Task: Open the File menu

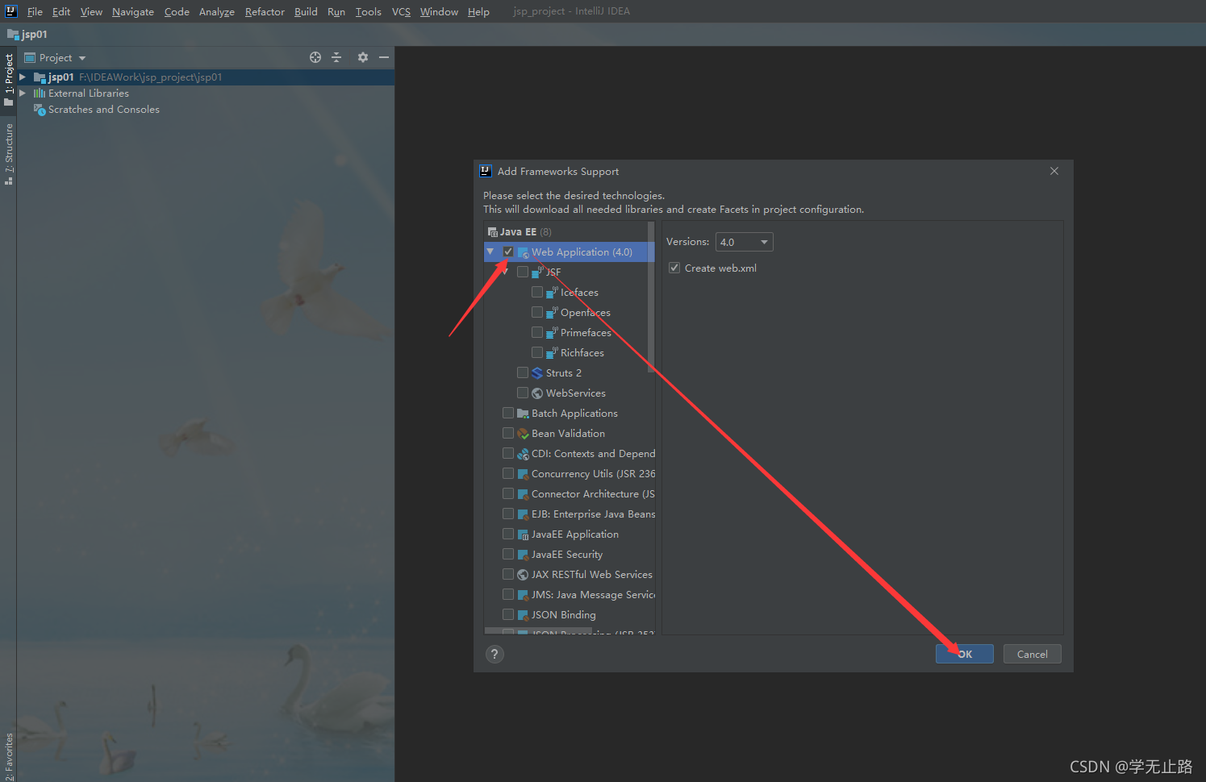Action: click(x=35, y=12)
